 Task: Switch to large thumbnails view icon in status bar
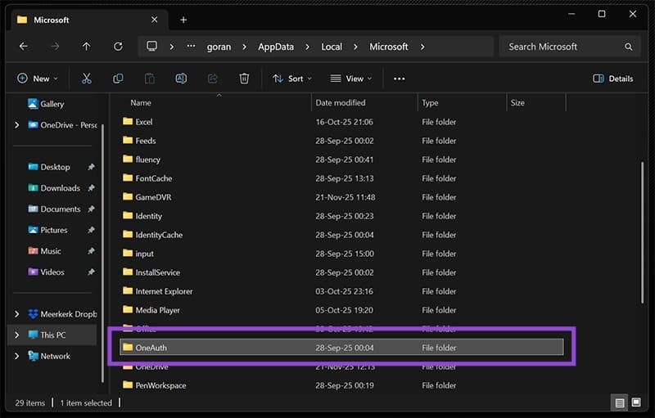tap(636, 402)
